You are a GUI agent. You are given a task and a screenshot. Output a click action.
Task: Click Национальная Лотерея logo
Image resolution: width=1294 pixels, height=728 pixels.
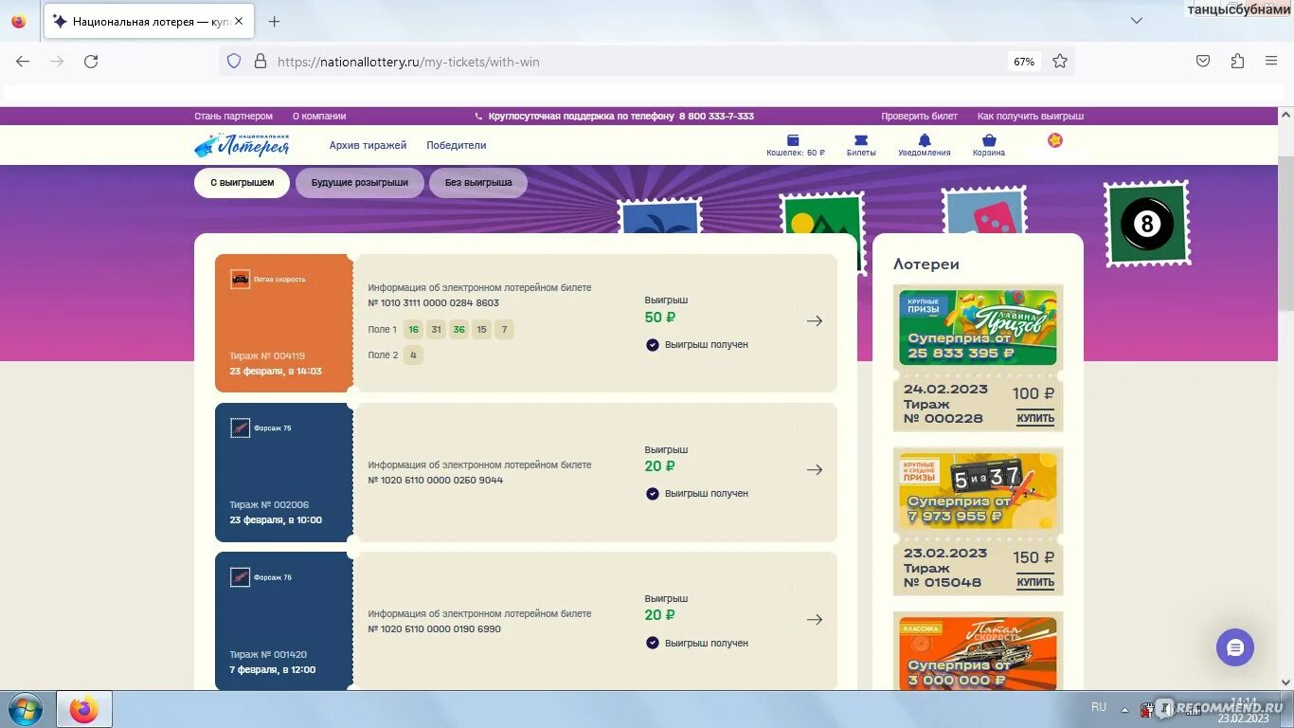243,145
